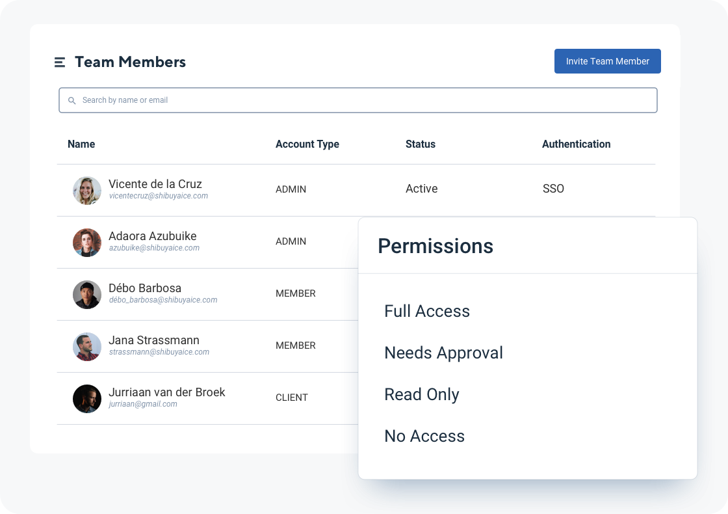Click Adaora Azubuike's profile avatar
This screenshot has width=728, height=514.
[x=86, y=243]
